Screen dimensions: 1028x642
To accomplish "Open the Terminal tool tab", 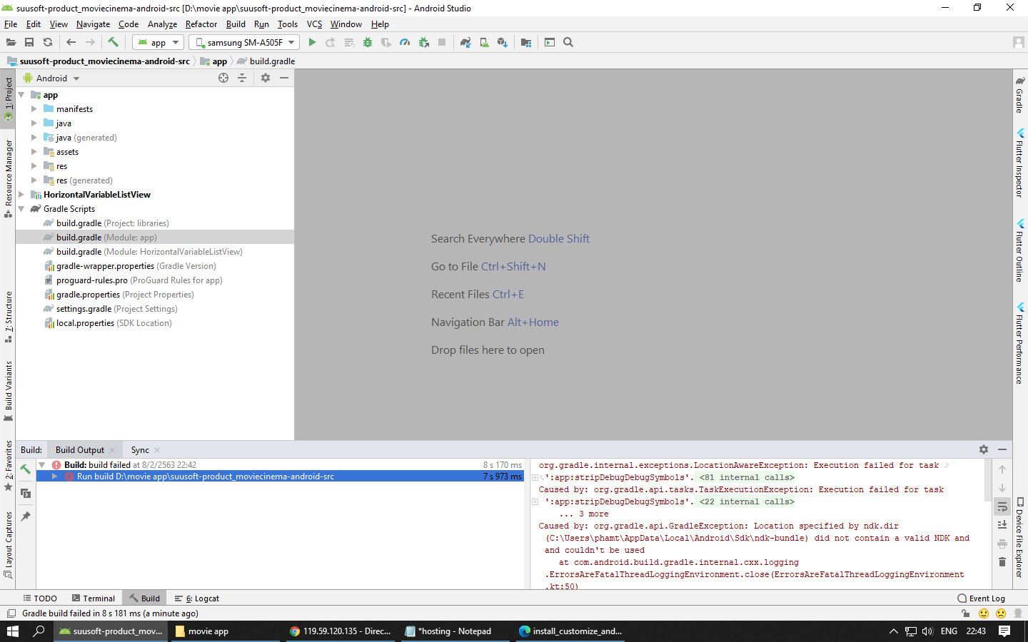I will 94,598.
